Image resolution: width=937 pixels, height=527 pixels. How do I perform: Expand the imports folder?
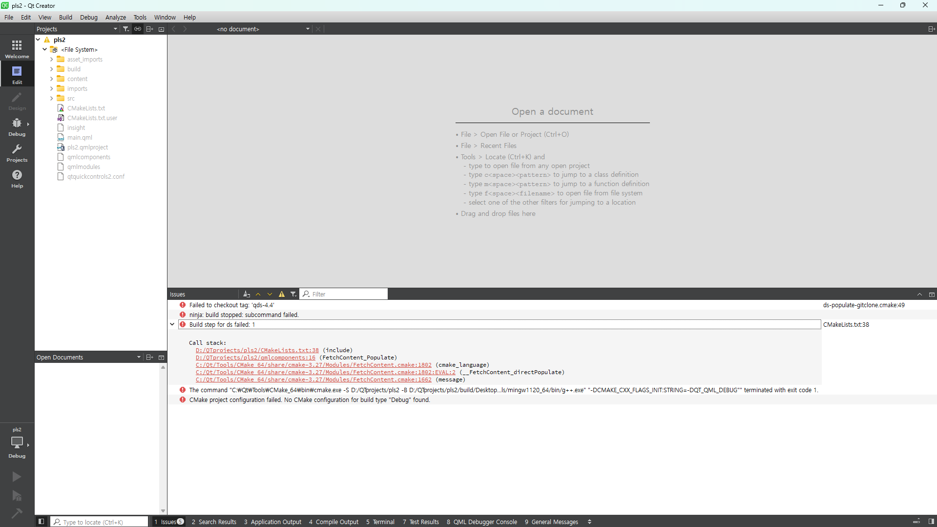pos(52,88)
